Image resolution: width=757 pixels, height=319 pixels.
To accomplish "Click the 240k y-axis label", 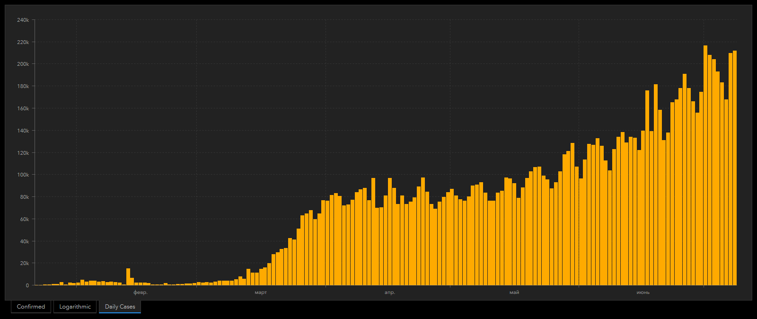I will [x=23, y=20].
